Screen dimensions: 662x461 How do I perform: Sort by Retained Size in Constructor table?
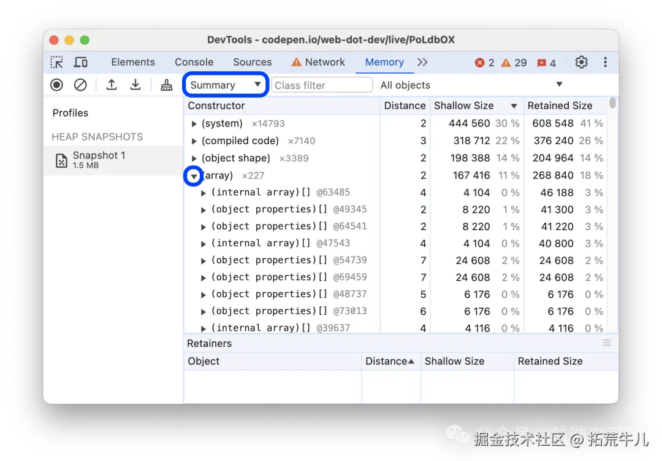[565, 106]
